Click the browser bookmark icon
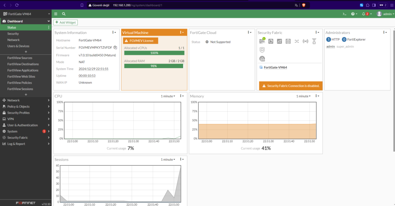Screen dimensions: 395x206 [82, 5]
